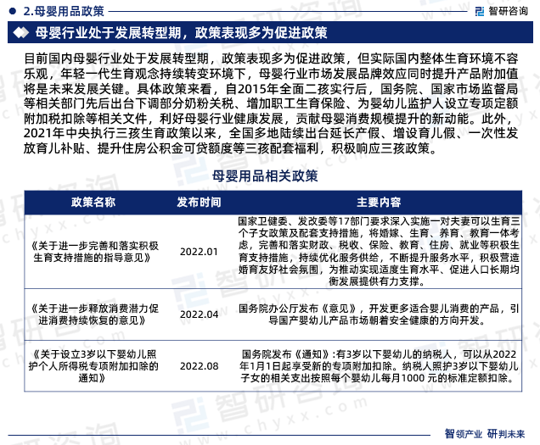The width and height of the screenshot is (540, 445).
Task: Click content cell starting 国务院发布《通知》
Action: click(x=379, y=366)
